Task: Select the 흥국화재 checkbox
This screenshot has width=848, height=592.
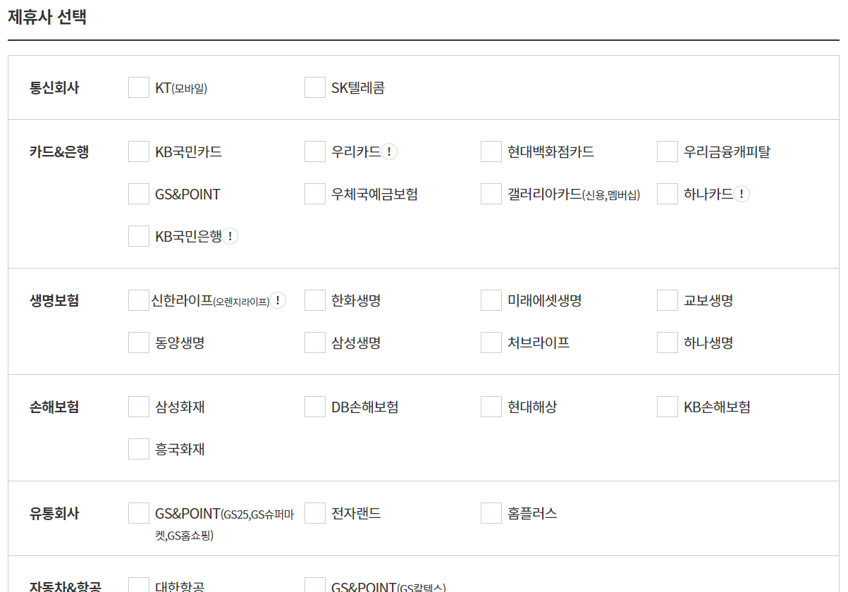Action: pos(139,449)
